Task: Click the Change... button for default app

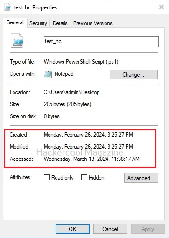Action: click(x=134, y=75)
